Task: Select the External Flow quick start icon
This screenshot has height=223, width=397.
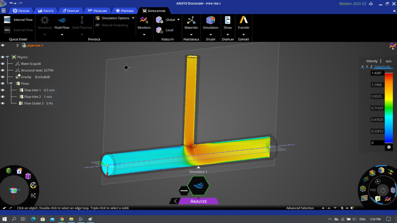Action: pos(7,30)
